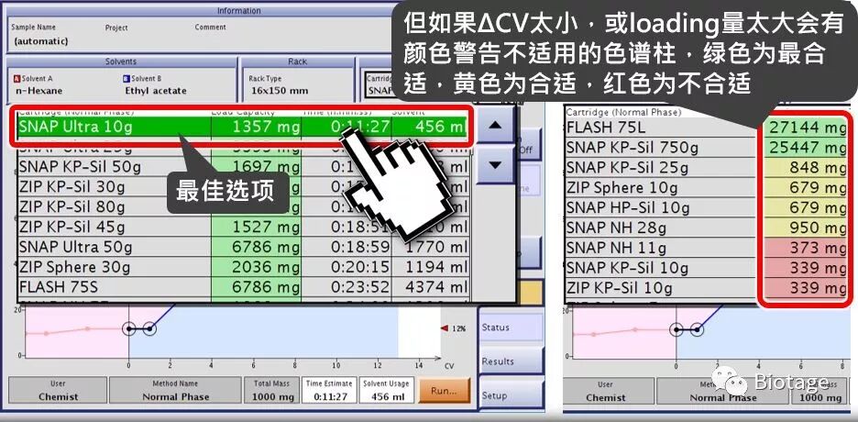Image resolution: width=858 pixels, height=422 pixels.
Task: Click the red 373 mg capacity cell
Action: click(x=805, y=248)
